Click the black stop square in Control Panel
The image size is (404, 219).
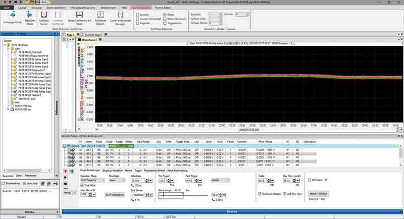pyautogui.click(x=66, y=184)
